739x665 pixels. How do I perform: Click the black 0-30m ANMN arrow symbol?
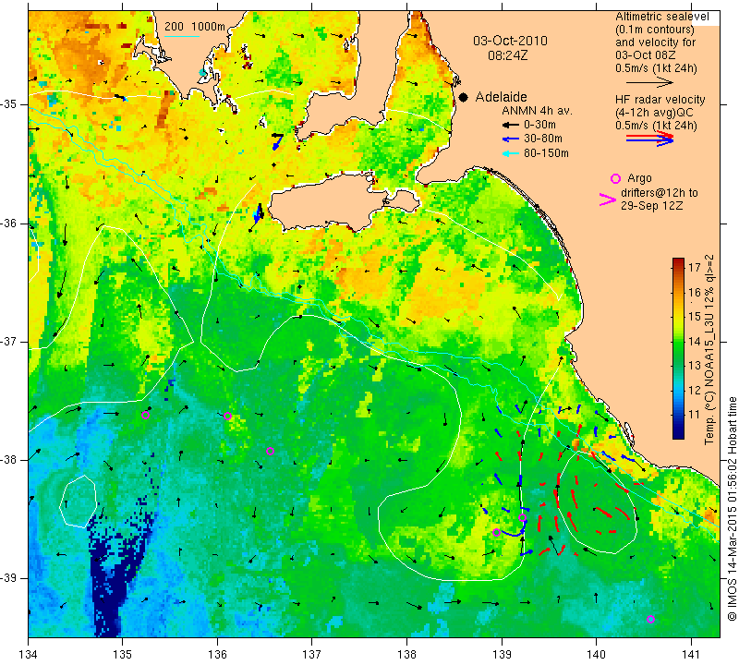(510, 126)
